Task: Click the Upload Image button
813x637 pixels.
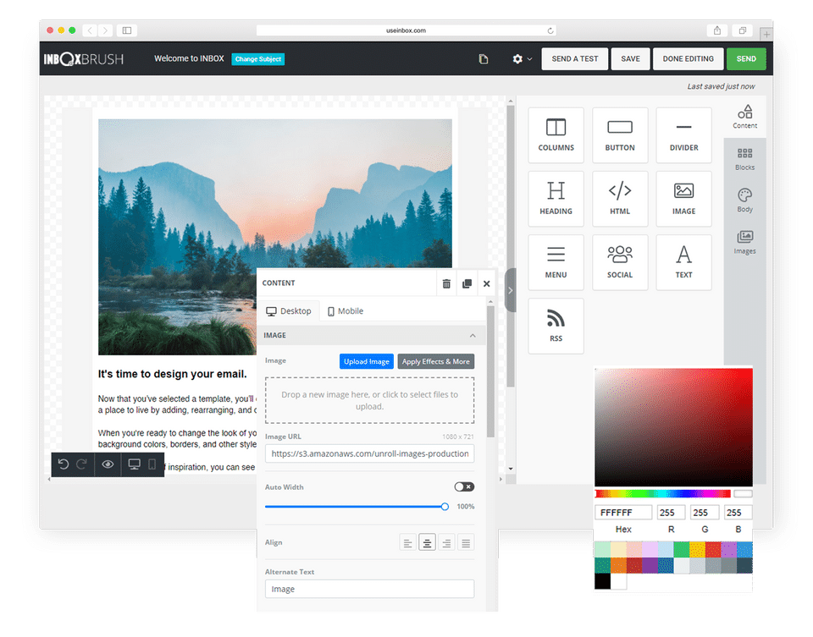Action: 367,361
